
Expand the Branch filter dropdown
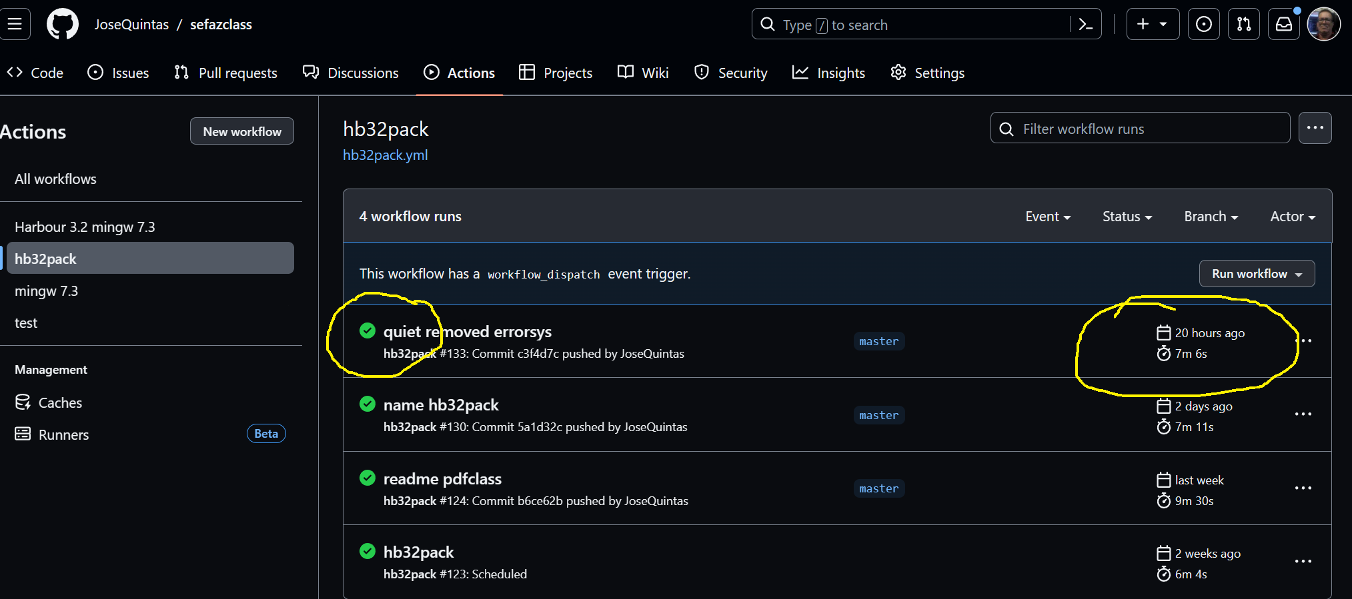point(1211,217)
